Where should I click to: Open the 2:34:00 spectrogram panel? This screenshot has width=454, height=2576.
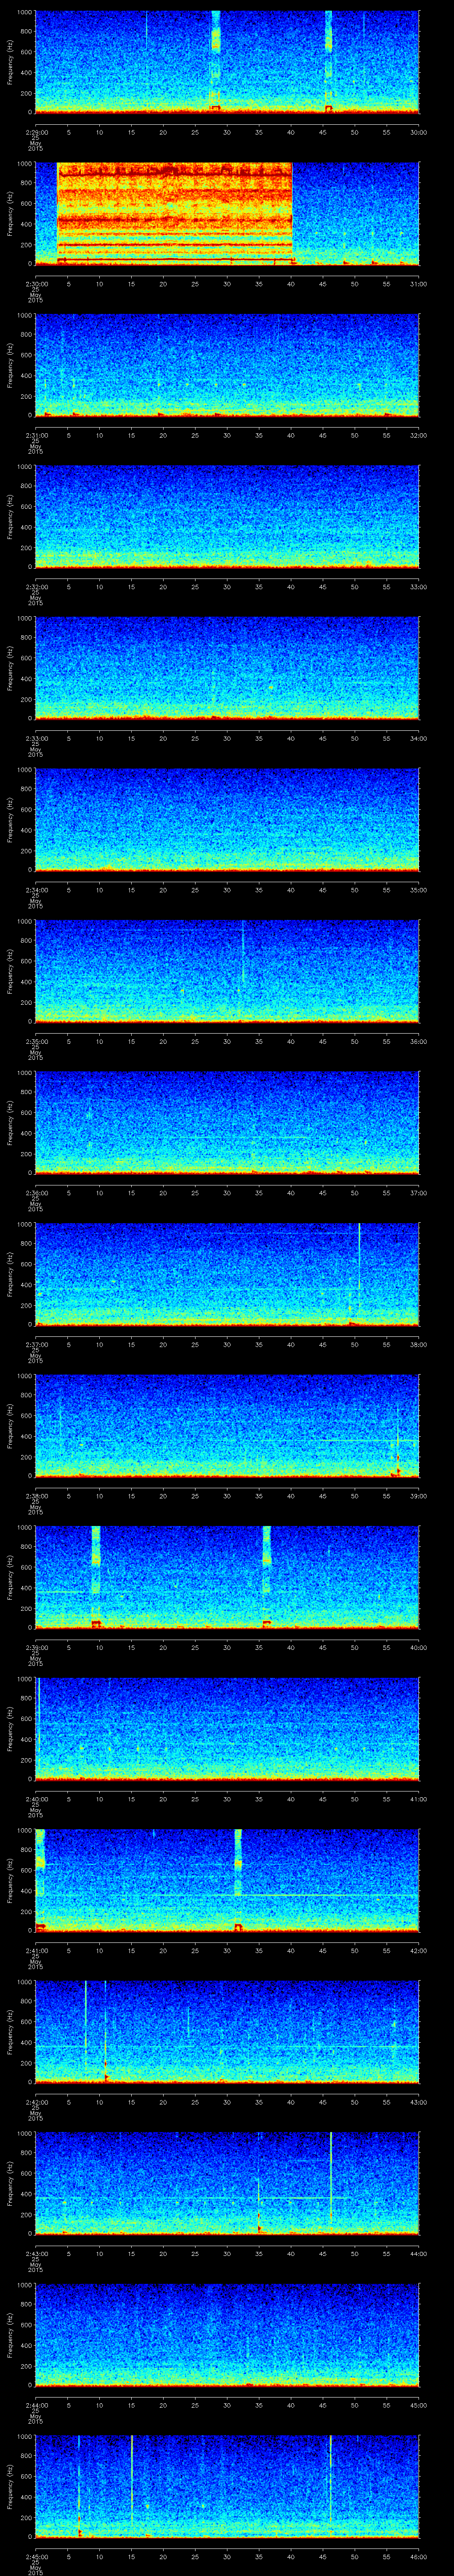(x=227, y=820)
